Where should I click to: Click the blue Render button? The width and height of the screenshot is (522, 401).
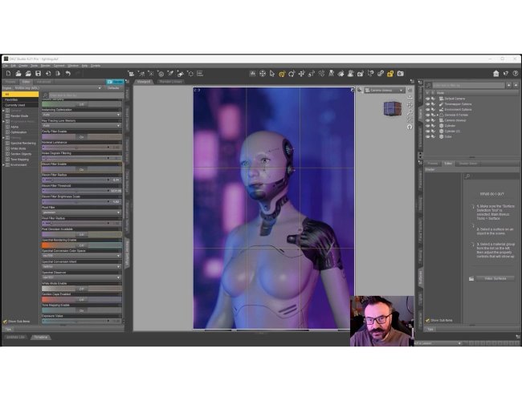(x=115, y=82)
